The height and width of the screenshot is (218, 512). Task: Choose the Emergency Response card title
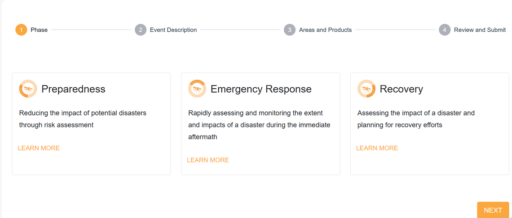[261, 89]
